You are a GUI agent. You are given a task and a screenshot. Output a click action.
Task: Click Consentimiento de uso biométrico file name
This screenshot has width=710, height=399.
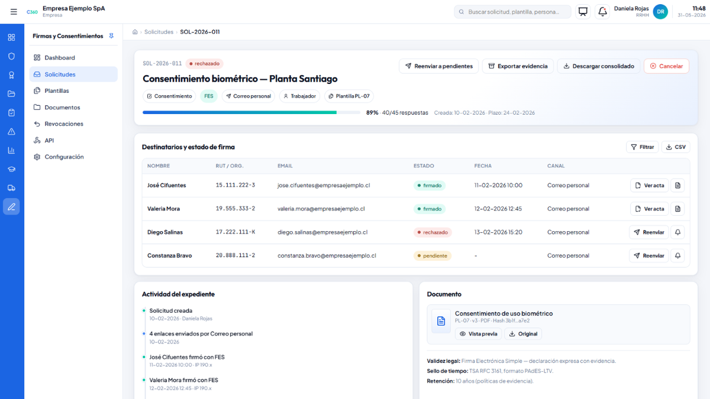coord(504,313)
